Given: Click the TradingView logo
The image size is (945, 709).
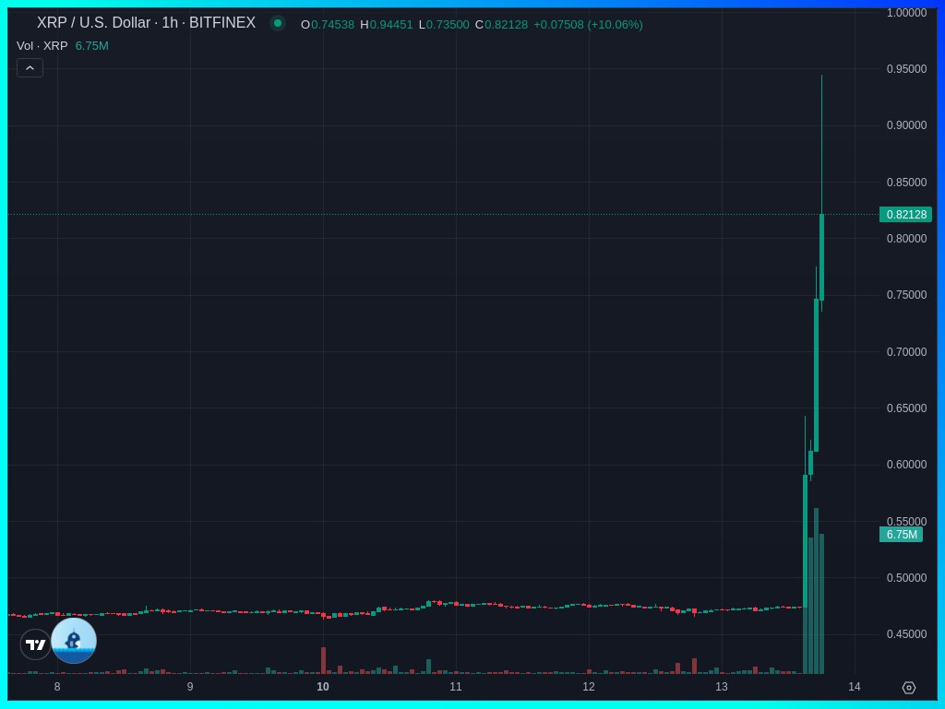Looking at the screenshot, I should click(x=35, y=644).
